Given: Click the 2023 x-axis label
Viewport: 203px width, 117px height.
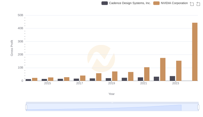Looking at the screenshot, I should [176, 83].
